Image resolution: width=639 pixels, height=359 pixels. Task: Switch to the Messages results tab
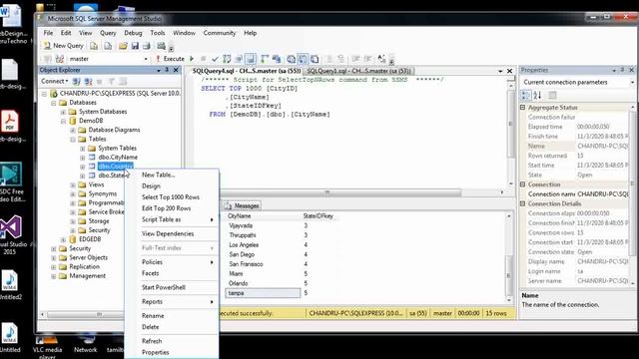click(243, 206)
